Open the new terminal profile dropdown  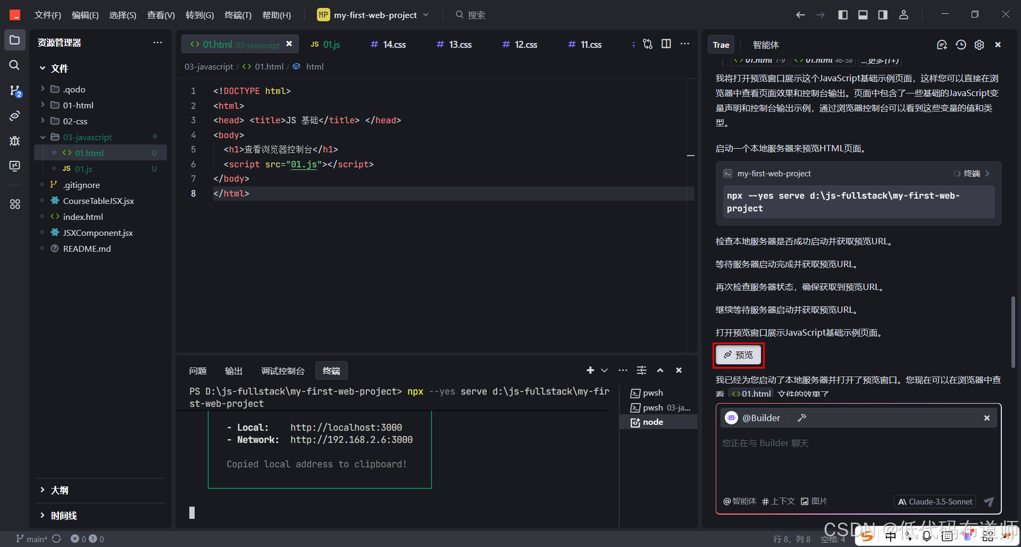click(604, 370)
